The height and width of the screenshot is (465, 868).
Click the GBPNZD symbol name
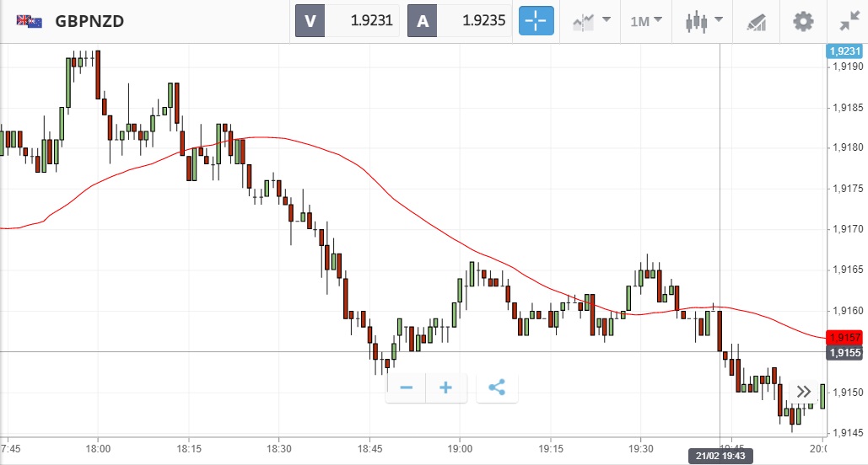(89, 21)
